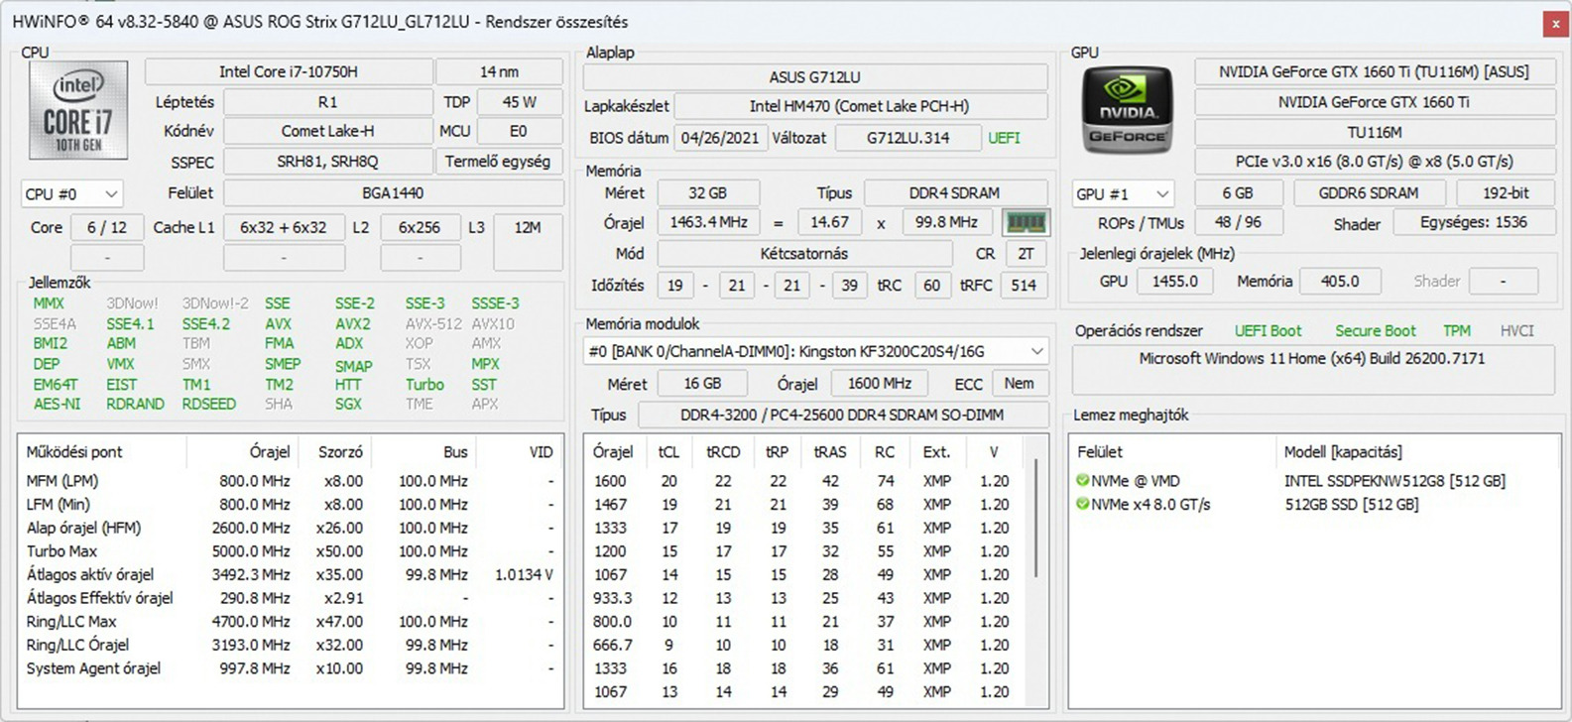Viewport: 1572px width, 722px height.
Task: Click the TU116M GPU codename field
Action: pos(1375,132)
